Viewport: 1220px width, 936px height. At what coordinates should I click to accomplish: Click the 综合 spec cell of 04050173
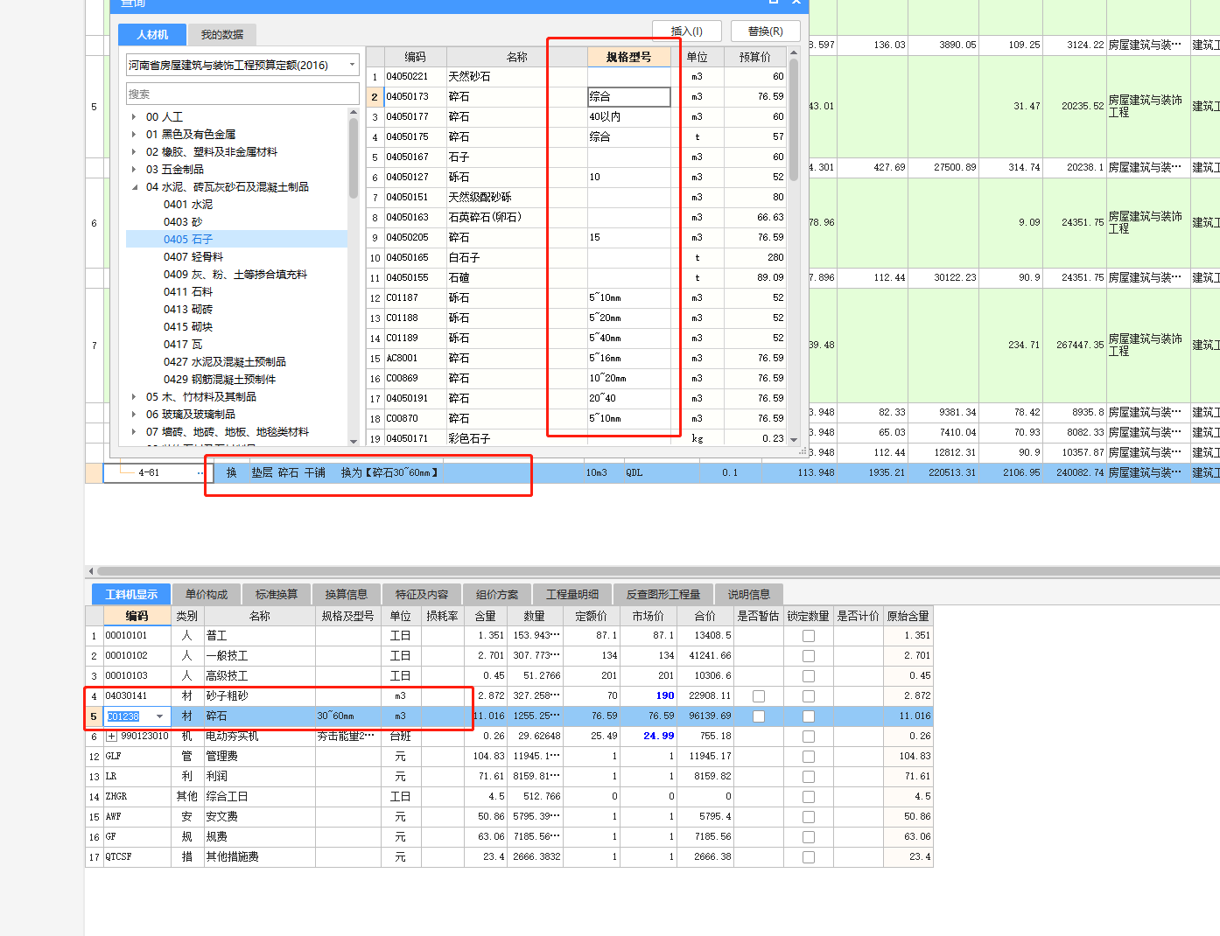point(629,97)
